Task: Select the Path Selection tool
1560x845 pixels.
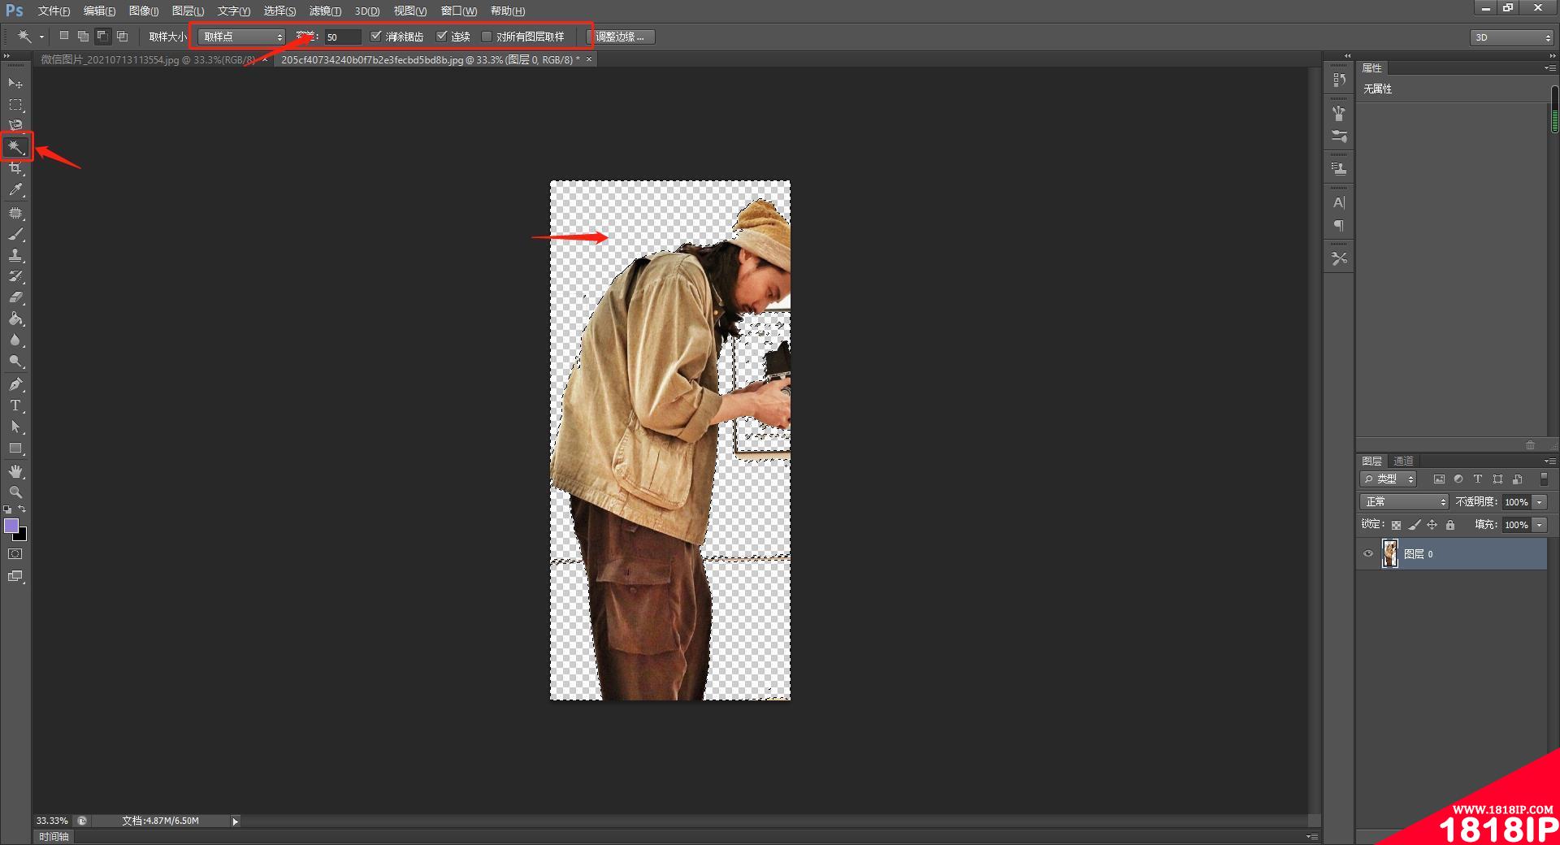Action: click(15, 427)
